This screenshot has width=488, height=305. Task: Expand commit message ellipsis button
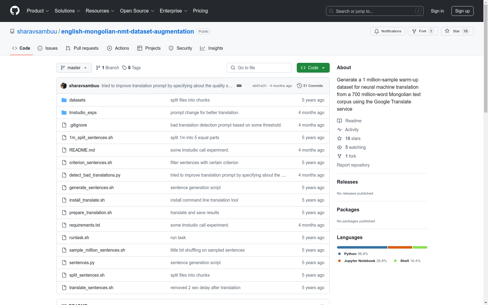pos(239,86)
